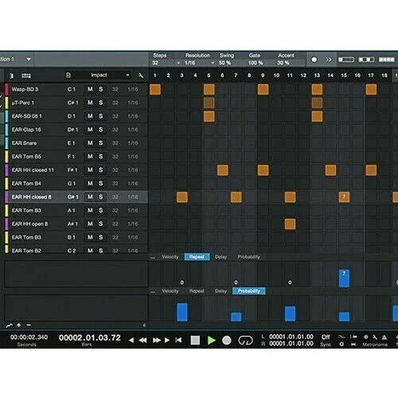Return to zero transport button
Screen dimensions: 398x398
coord(178,340)
